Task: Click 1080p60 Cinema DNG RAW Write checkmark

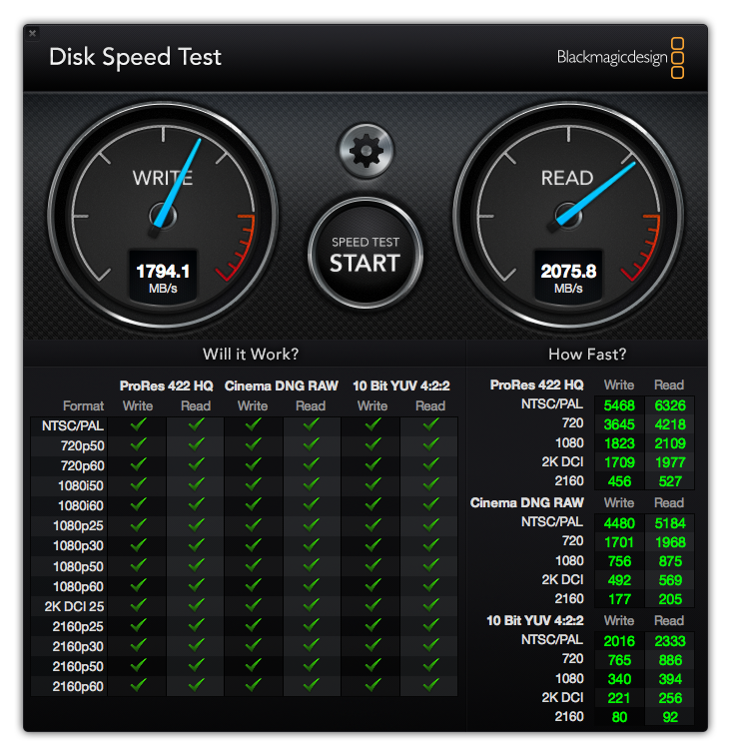Action: click(253, 585)
